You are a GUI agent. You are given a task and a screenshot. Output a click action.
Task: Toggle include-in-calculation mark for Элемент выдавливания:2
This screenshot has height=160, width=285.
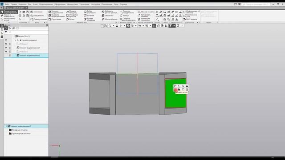pos(10,55)
